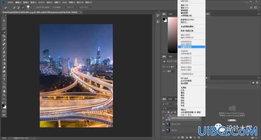
Task: Hide the bottom layer with eye icon
Action: pyautogui.click(x=163, y=130)
